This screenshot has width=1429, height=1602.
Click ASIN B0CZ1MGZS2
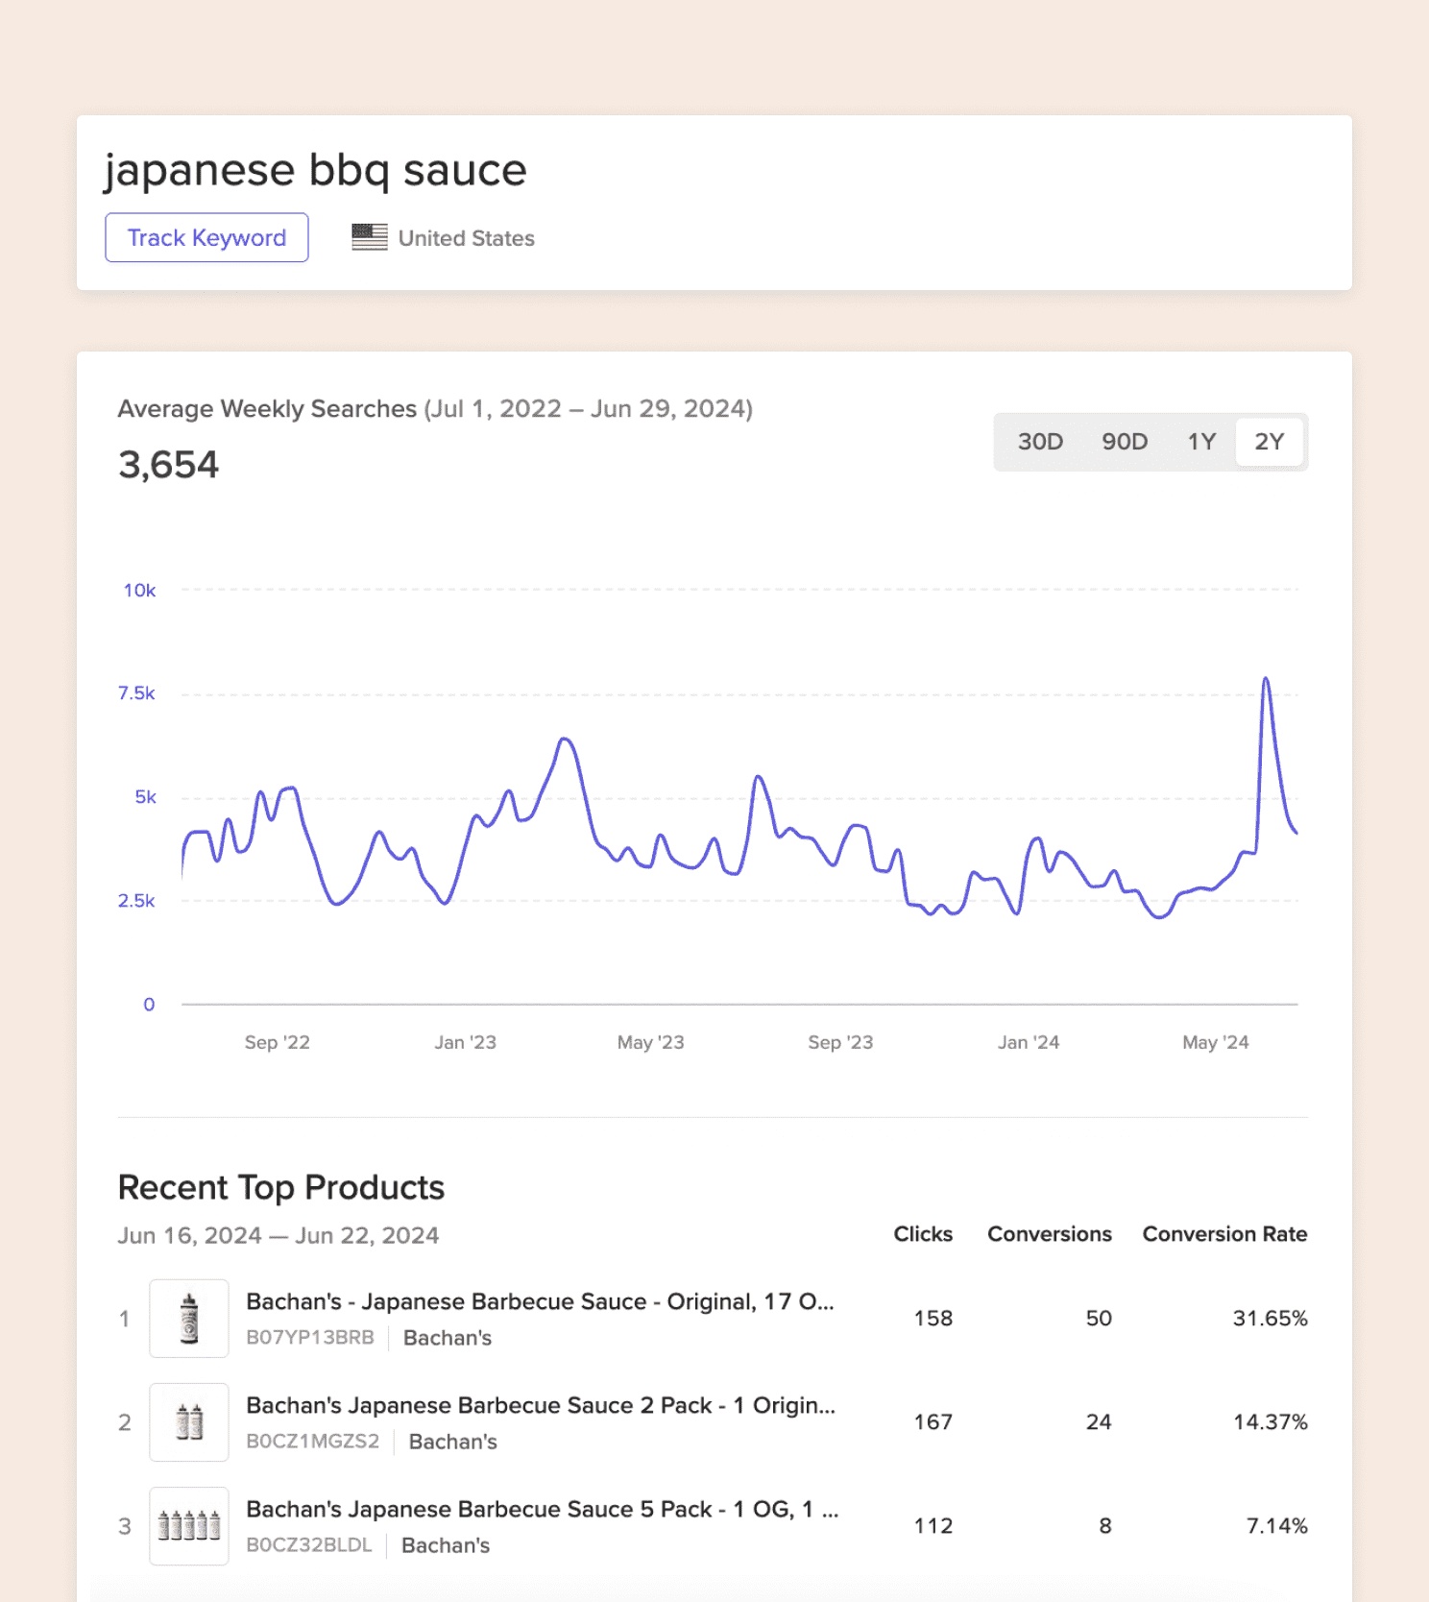[x=312, y=1442]
